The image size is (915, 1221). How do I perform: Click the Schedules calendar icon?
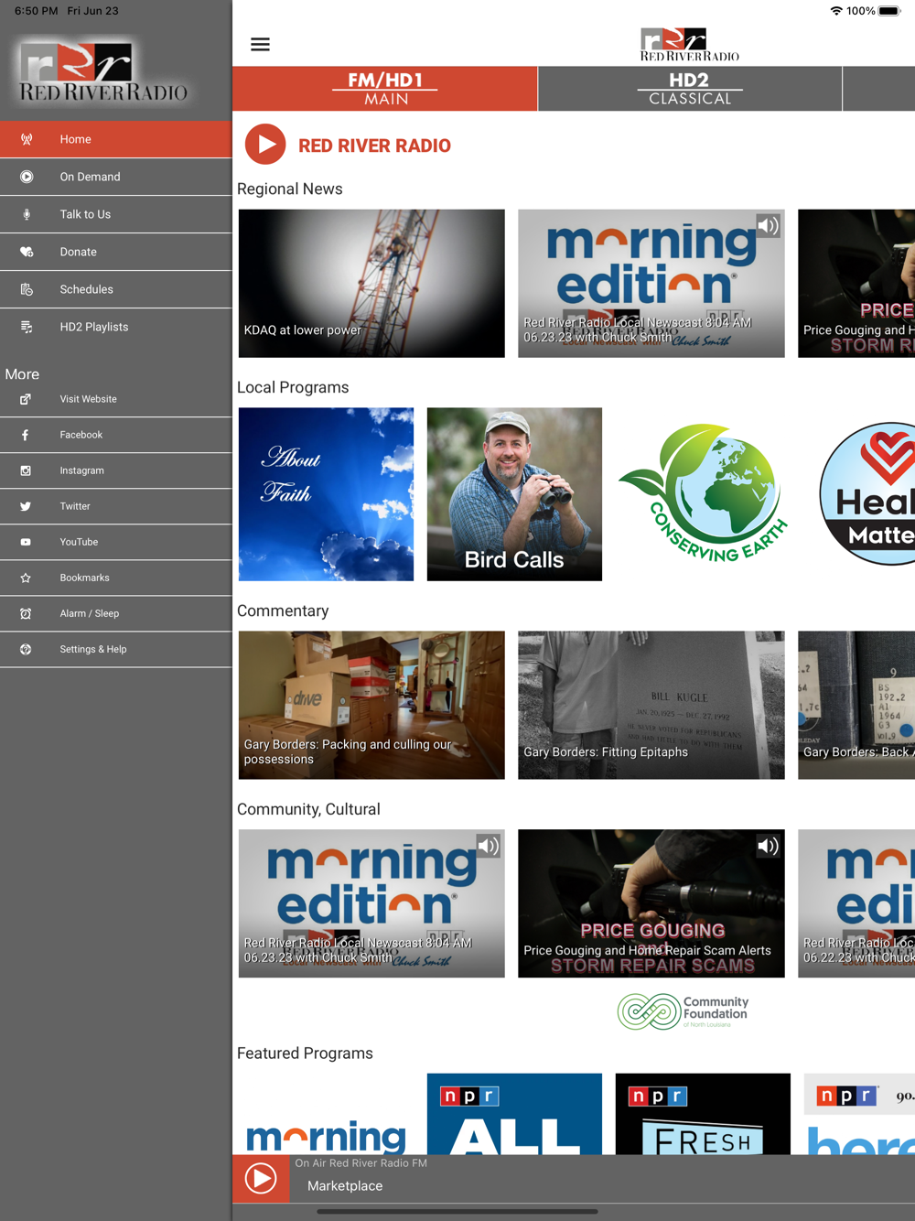[27, 289]
